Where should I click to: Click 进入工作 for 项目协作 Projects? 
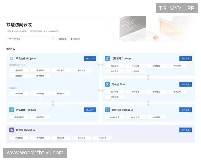90,58
